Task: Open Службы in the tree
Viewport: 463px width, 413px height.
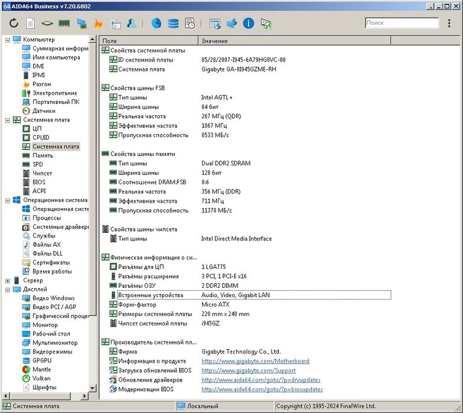Action: tap(44, 235)
